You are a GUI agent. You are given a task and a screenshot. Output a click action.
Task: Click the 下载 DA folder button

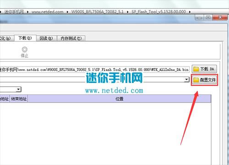(204, 69)
